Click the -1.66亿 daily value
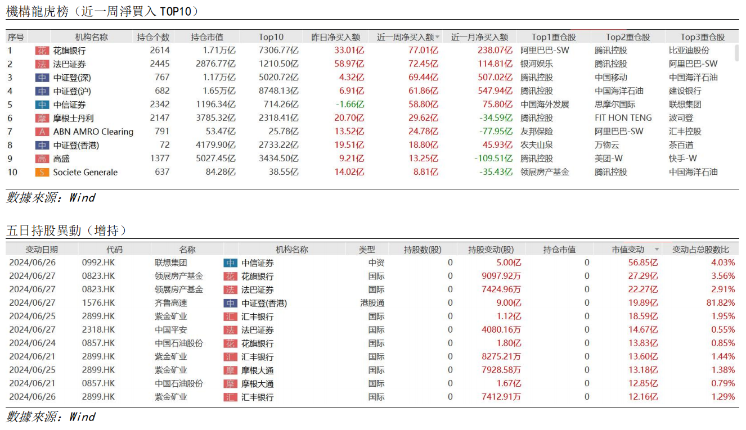746x430 pixels. [350, 105]
